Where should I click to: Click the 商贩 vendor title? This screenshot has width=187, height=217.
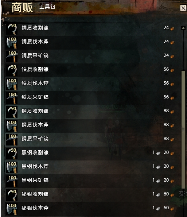22,8
